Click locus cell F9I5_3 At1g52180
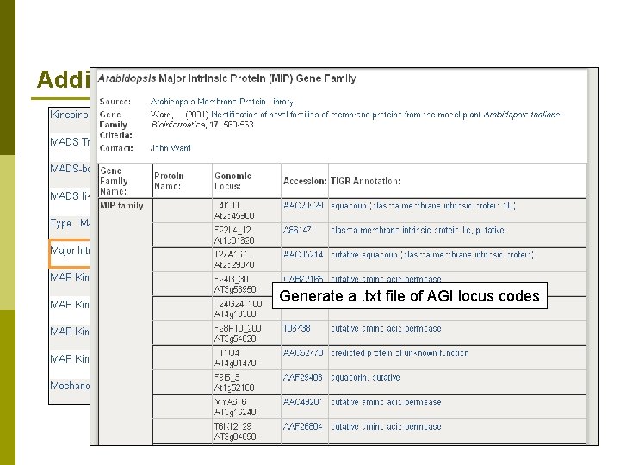620x465 pixels. click(x=247, y=382)
